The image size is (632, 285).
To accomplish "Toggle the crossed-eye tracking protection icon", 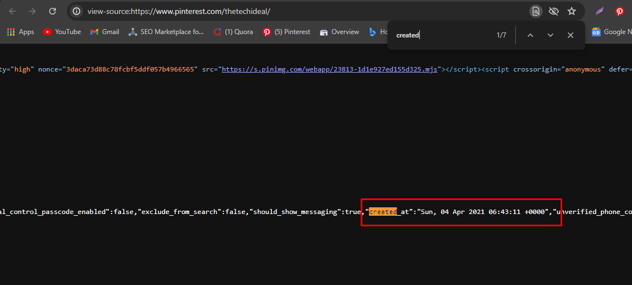I will tap(554, 11).
